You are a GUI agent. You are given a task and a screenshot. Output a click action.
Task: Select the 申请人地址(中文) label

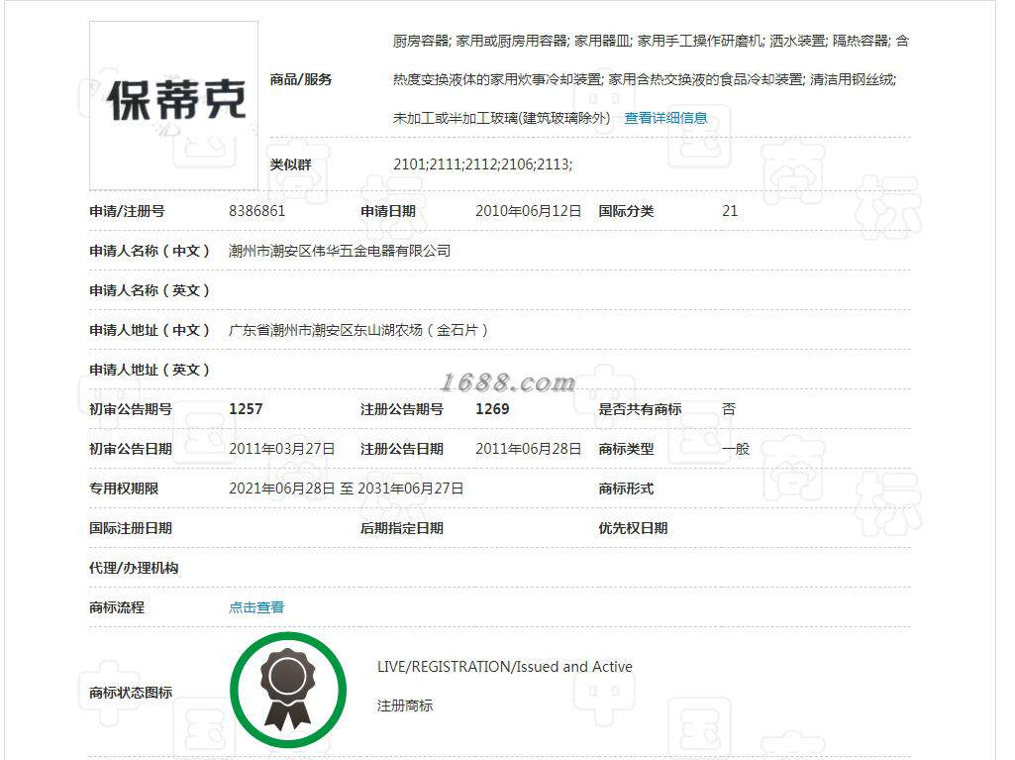pyautogui.click(x=150, y=330)
